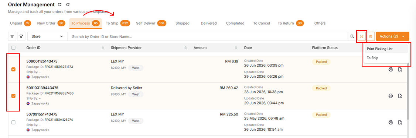Click the orange clipboard icon
The width and height of the screenshot is (416, 138).
click(x=371, y=36)
